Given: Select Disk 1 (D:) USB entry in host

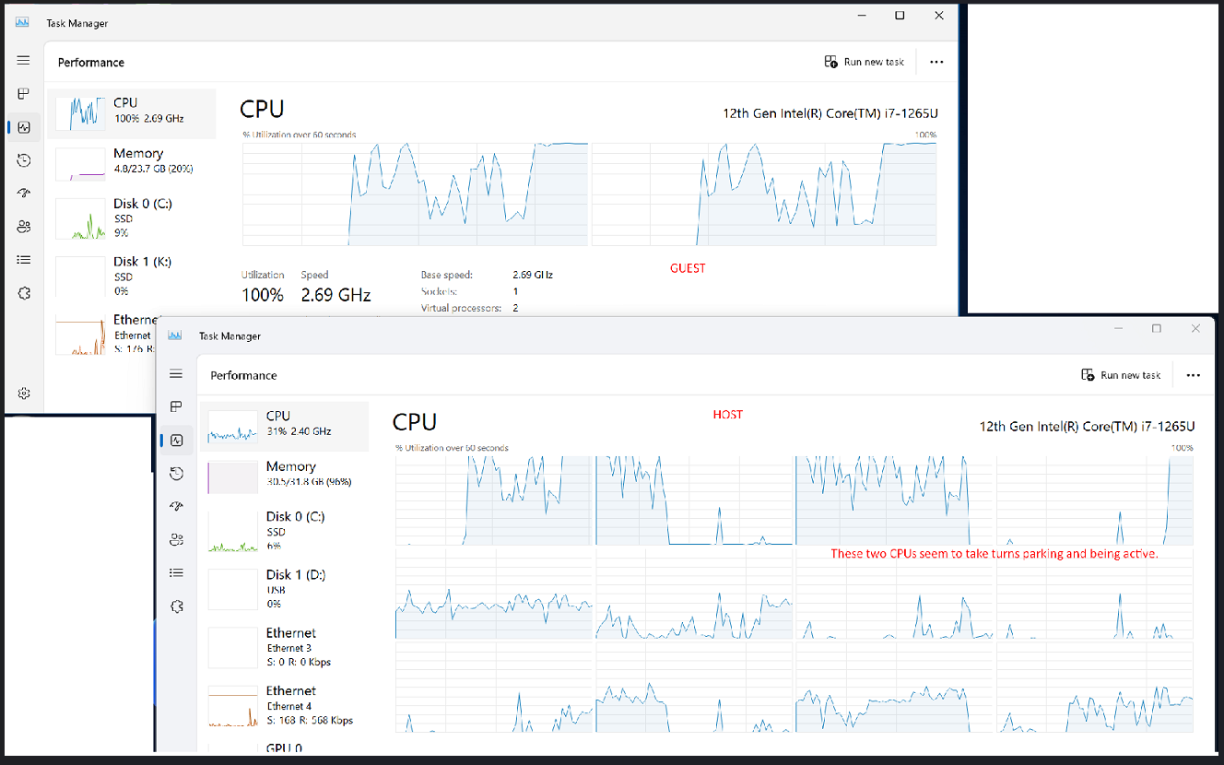Looking at the screenshot, I should (284, 588).
